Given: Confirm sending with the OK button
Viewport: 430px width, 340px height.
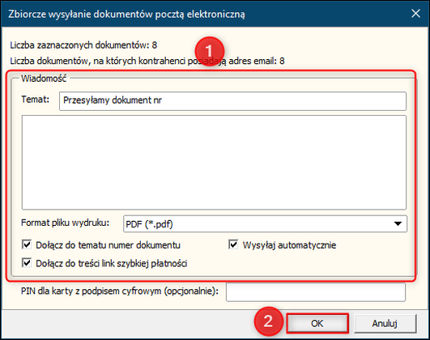Looking at the screenshot, I should coord(317,324).
